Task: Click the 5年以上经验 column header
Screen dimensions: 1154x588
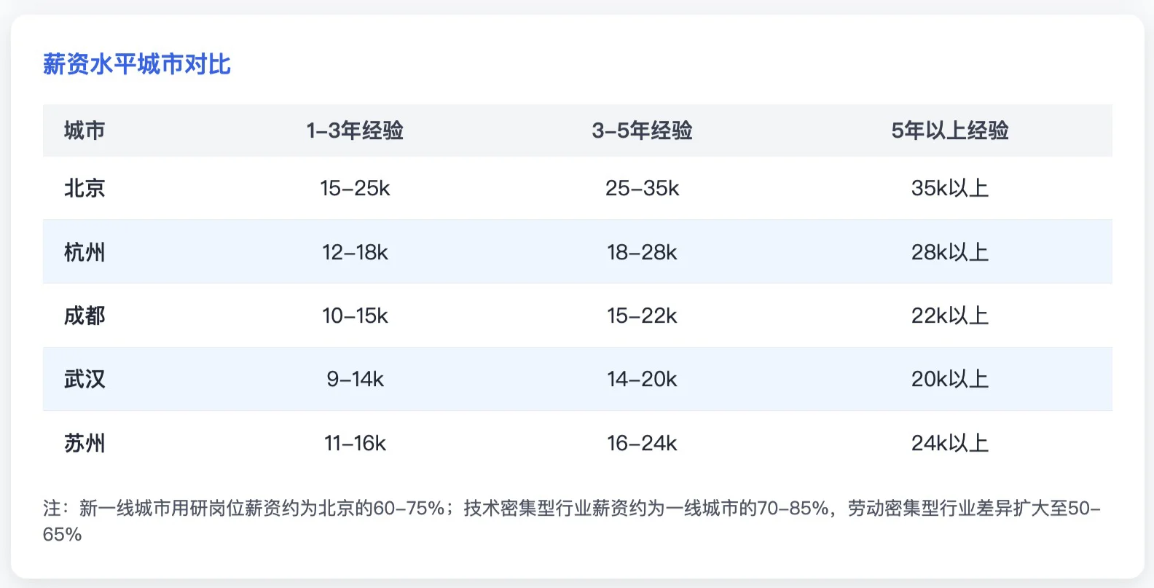Action: tap(950, 130)
